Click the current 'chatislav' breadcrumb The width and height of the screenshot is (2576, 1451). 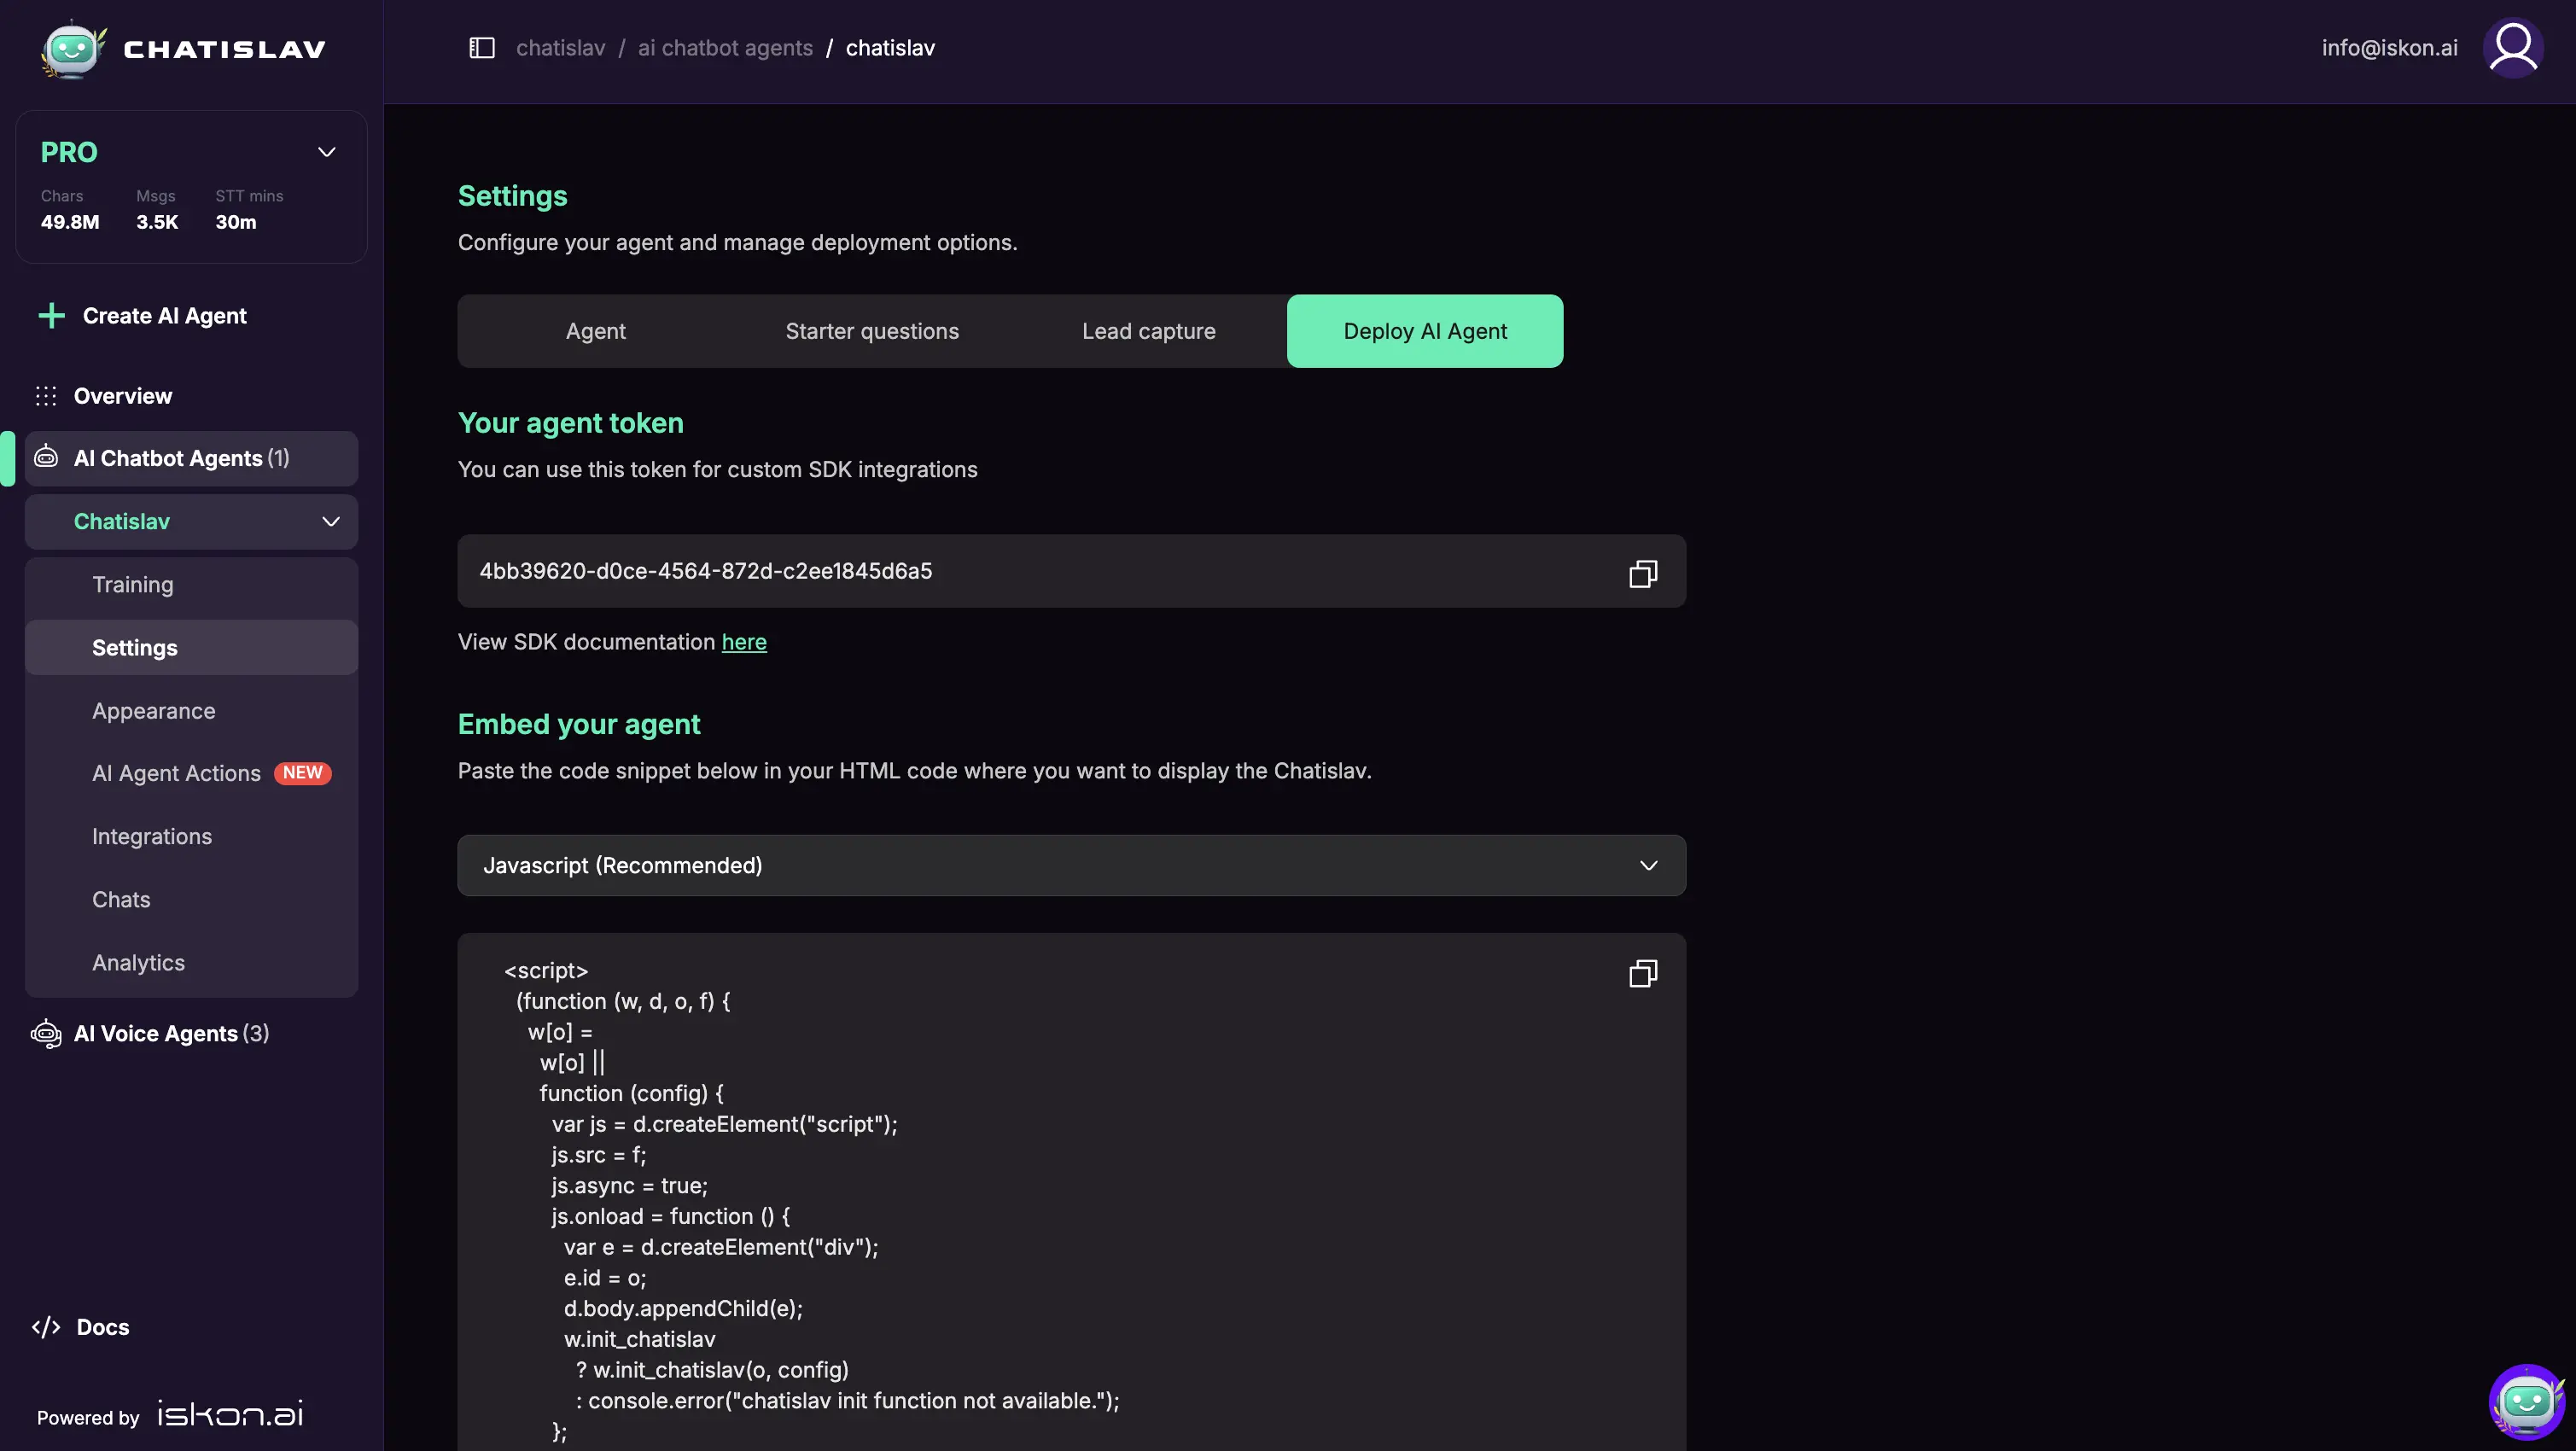coord(890,48)
